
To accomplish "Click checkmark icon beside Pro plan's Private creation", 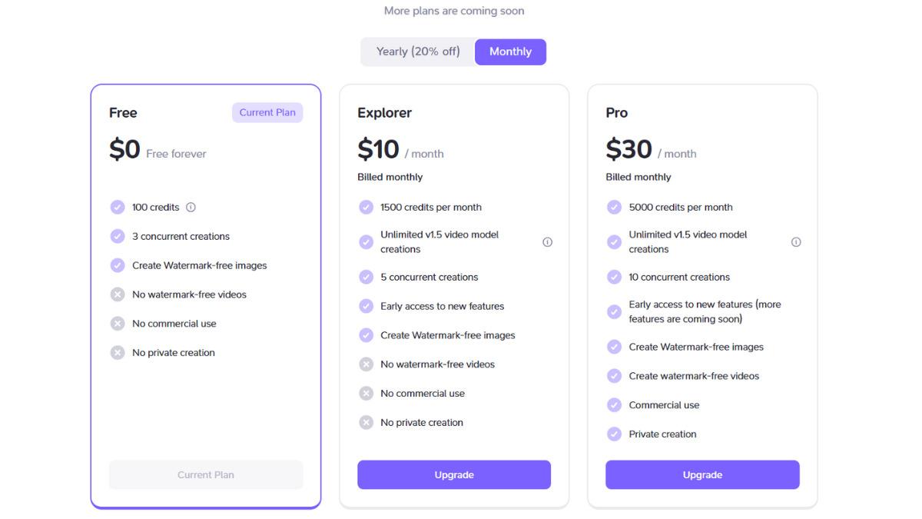I will click(x=614, y=434).
